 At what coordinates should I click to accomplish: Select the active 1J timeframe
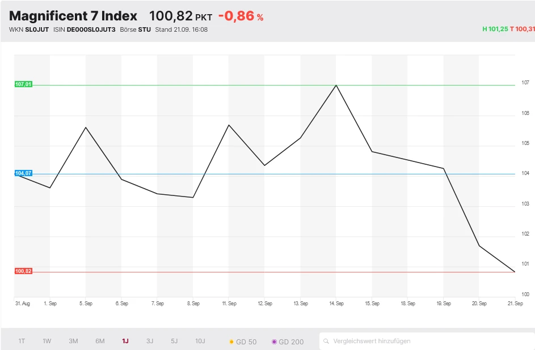coord(125,341)
